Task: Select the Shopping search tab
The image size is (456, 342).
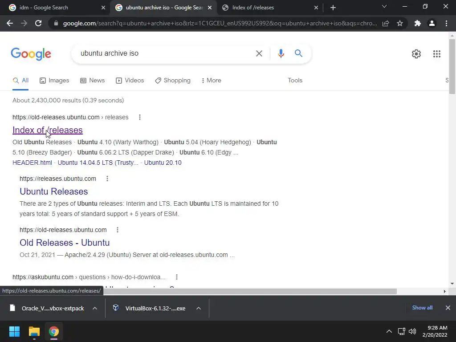Action: point(173,80)
